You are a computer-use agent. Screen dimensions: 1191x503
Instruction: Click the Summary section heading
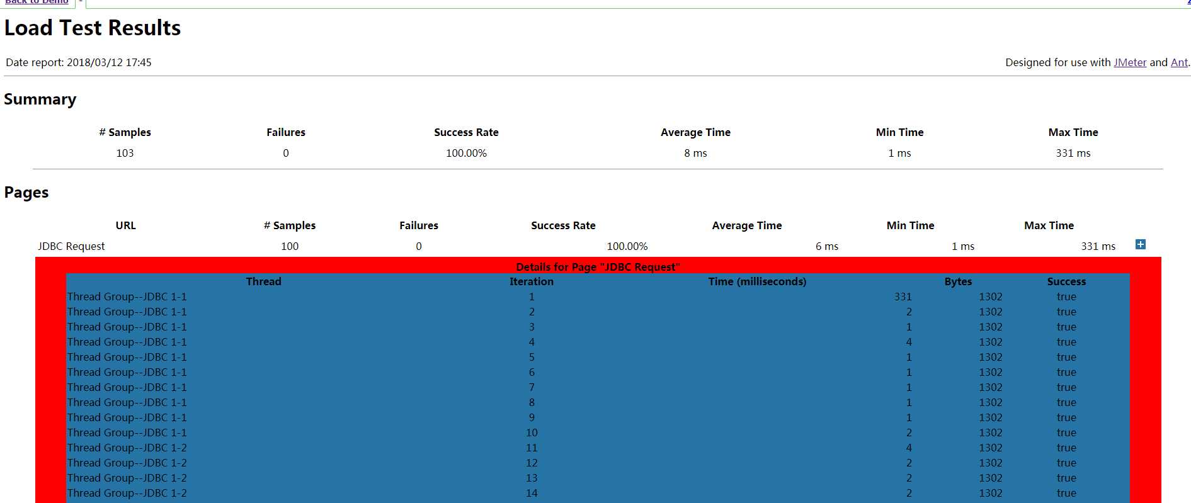(40, 99)
